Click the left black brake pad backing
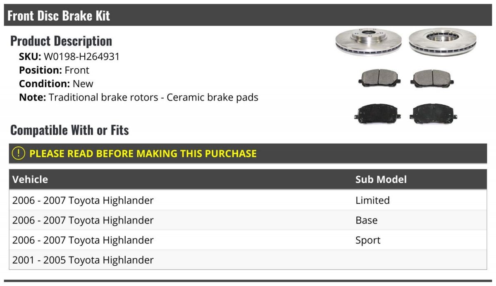The width and height of the screenshot is (496, 286). click(377, 113)
